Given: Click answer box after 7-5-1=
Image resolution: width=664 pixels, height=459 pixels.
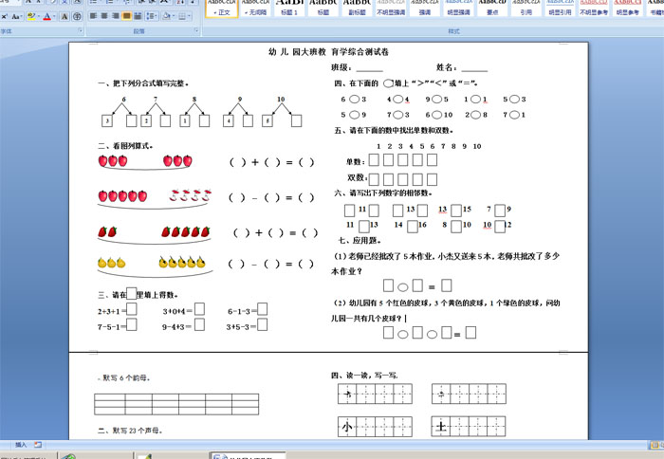Looking at the screenshot, I should tap(132, 324).
